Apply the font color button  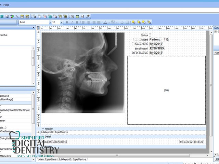tap(105, 22)
